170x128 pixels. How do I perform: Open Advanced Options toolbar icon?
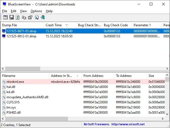click(5, 17)
